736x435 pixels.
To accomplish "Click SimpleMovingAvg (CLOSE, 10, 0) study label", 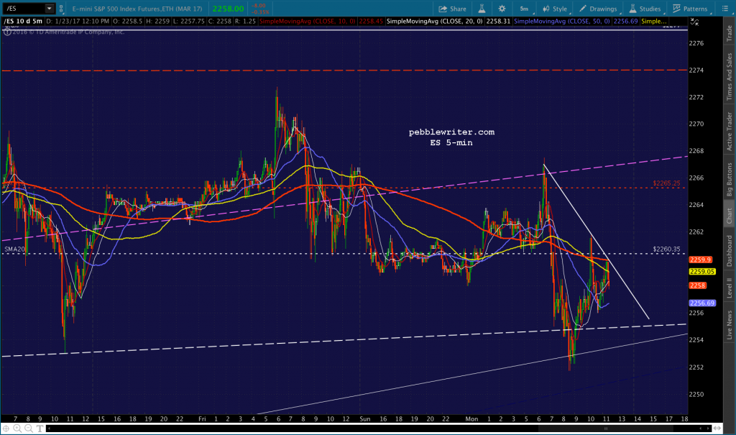I will tap(308, 21).
